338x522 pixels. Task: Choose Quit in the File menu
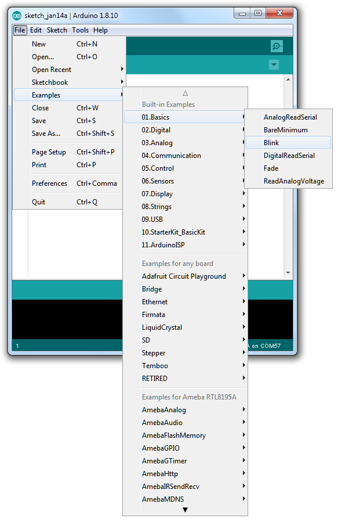pyautogui.click(x=69, y=202)
